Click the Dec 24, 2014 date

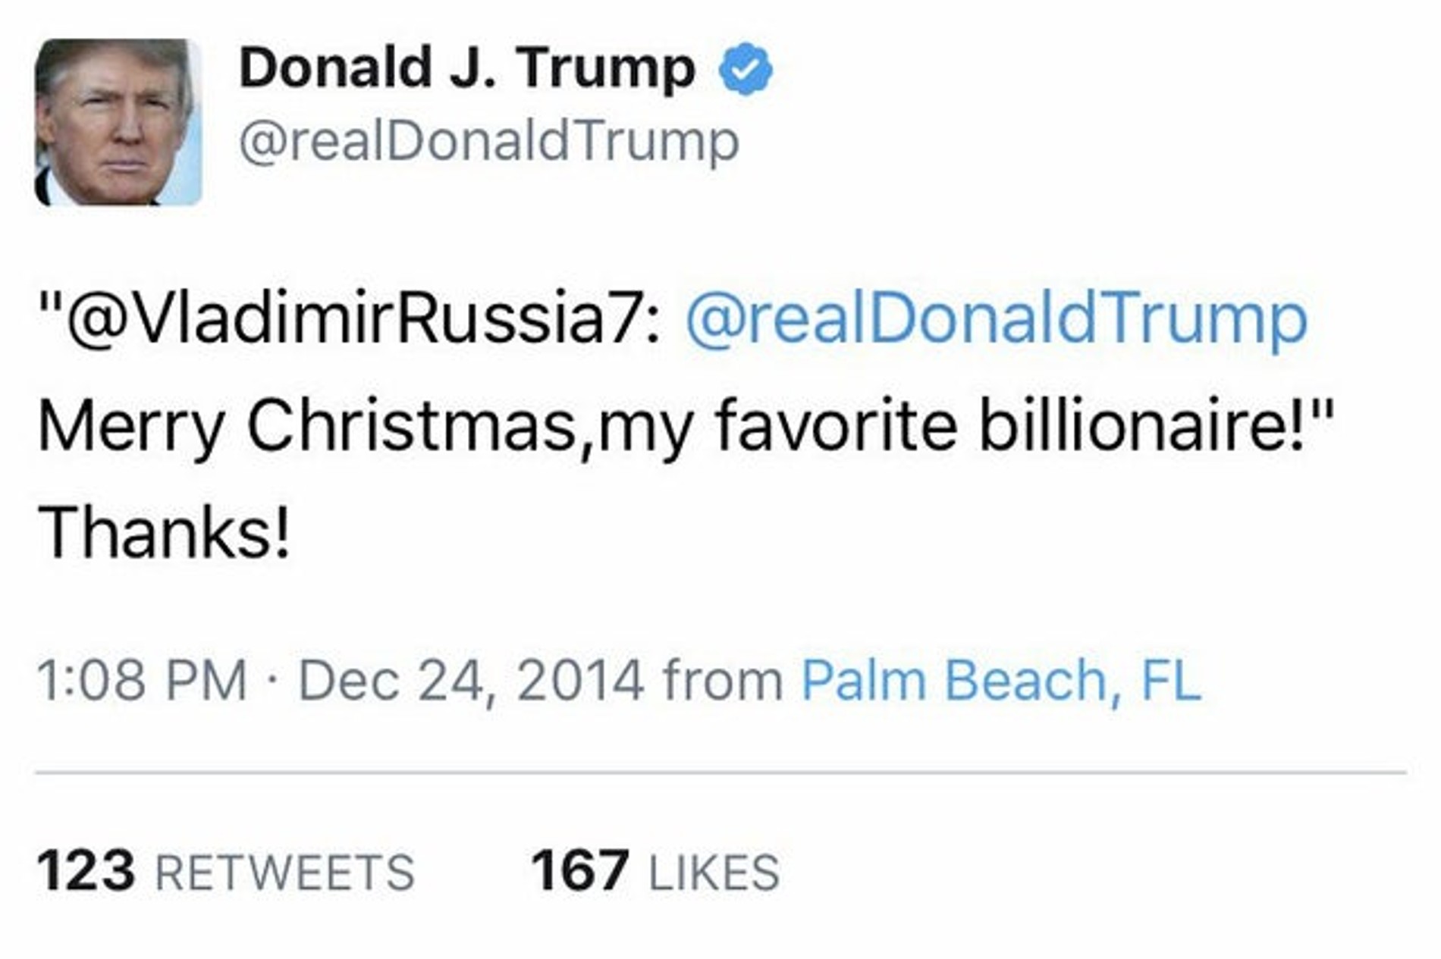[x=471, y=680]
